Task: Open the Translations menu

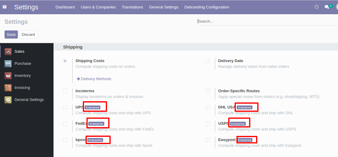Action: [x=132, y=7]
